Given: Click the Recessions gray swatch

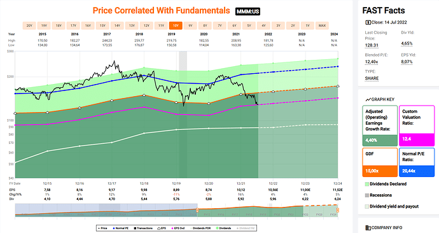Looking at the screenshot, I should point(366,195).
